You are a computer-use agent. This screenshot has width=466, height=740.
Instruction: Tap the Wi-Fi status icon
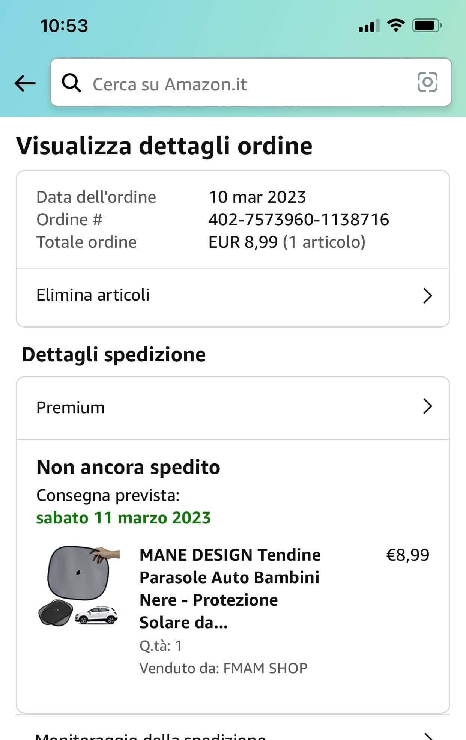click(x=395, y=26)
